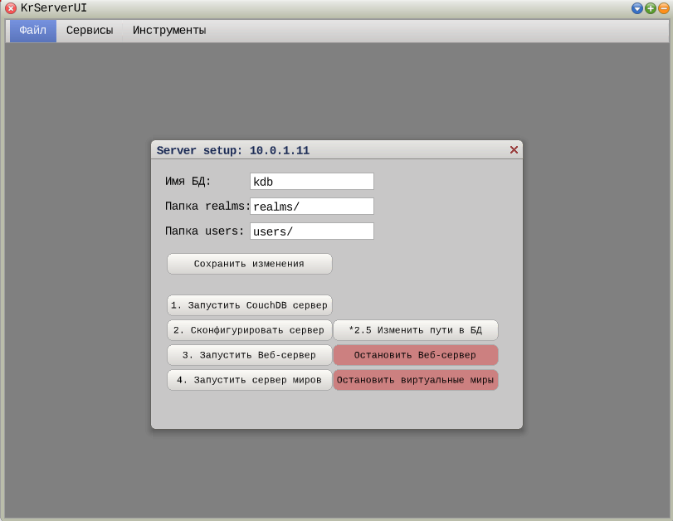Focus the Имя БД field containing kdb

point(311,182)
